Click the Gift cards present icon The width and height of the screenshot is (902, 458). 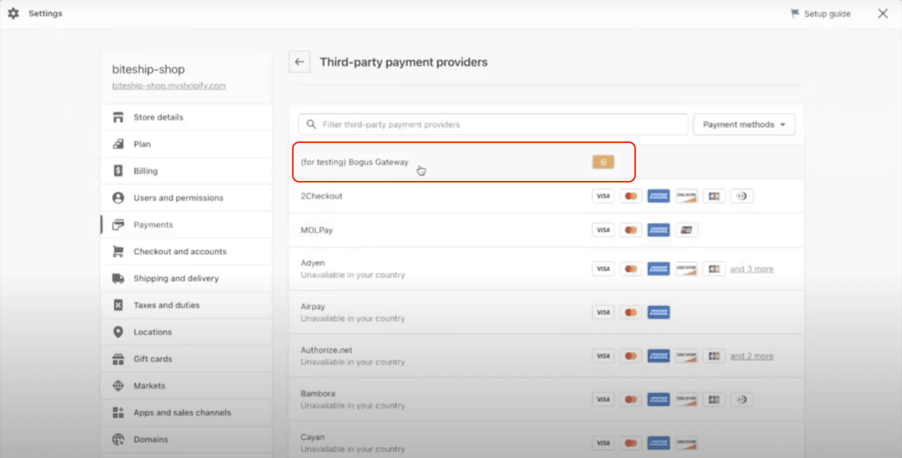[x=118, y=359]
